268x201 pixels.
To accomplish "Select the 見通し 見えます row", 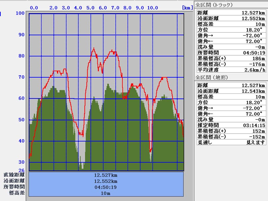I will [230, 142].
